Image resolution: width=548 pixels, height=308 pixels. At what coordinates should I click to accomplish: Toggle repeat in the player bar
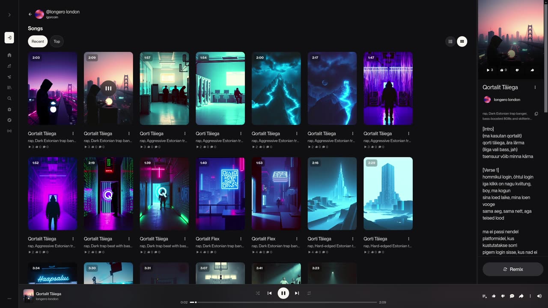tap(309, 293)
